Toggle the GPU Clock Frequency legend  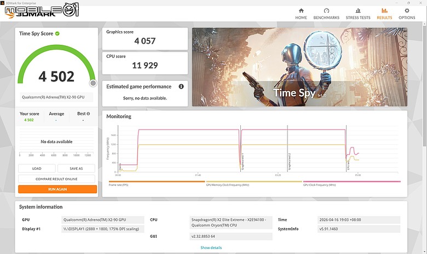click(x=351, y=183)
